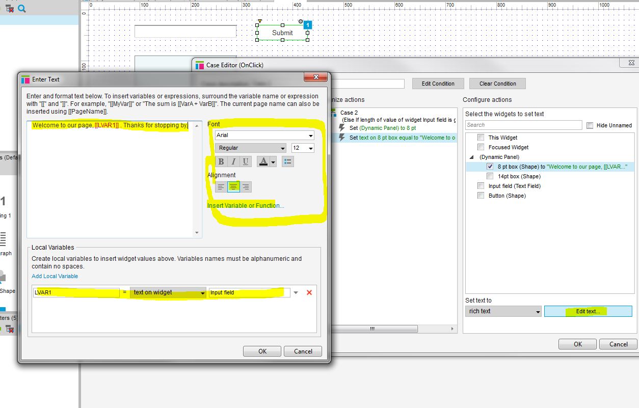
Task: Align text right
Action: [246, 187]
